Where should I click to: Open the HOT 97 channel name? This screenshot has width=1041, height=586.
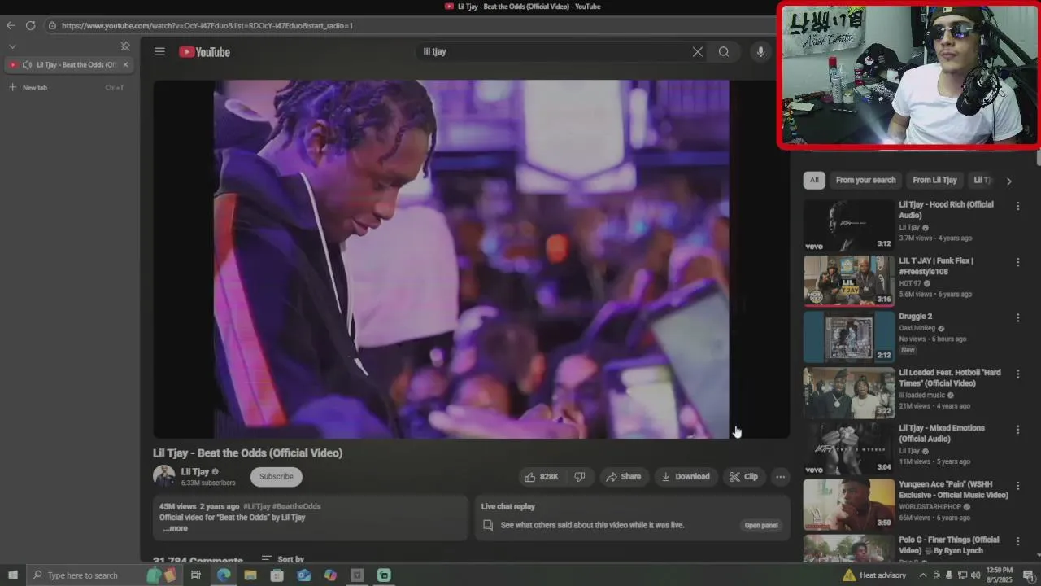(x=910, y=283)
